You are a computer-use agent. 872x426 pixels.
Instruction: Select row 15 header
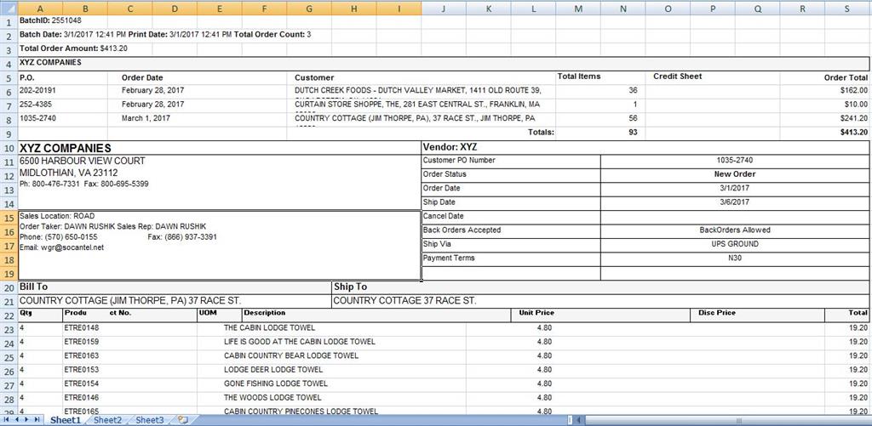coord(9,218)
